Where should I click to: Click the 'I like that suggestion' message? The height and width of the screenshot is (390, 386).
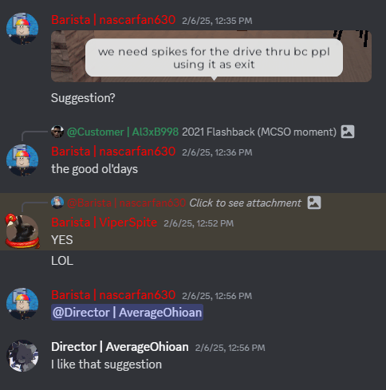(x=106, y=364)
